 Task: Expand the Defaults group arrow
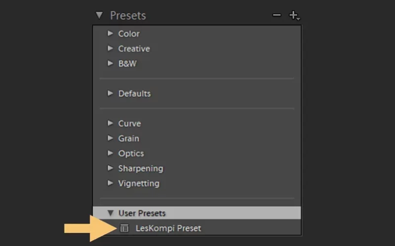110,93
